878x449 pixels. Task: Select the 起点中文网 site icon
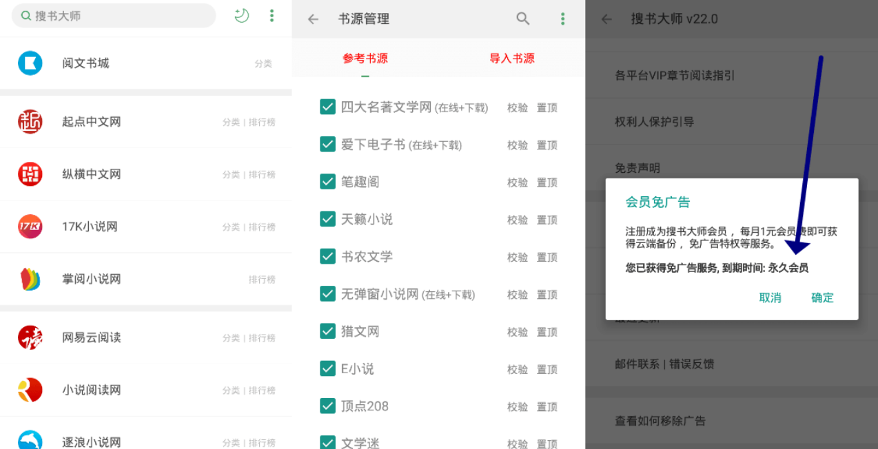pos(30,122)
